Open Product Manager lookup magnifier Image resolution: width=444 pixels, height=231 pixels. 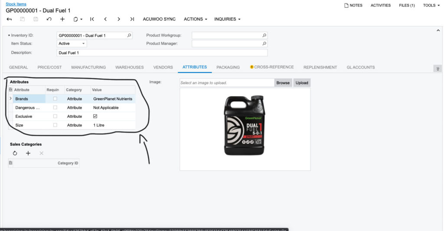pyautogui.click(x=264, y=44)
